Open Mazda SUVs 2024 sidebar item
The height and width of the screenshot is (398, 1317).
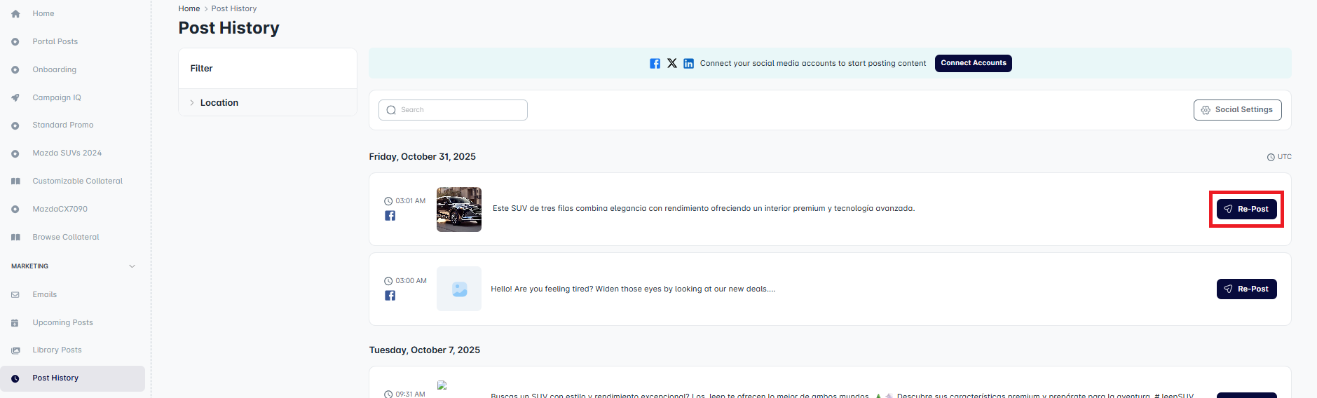coord(67,153)
